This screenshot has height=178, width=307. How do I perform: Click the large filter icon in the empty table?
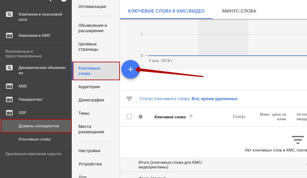click(x=298, y=140)
